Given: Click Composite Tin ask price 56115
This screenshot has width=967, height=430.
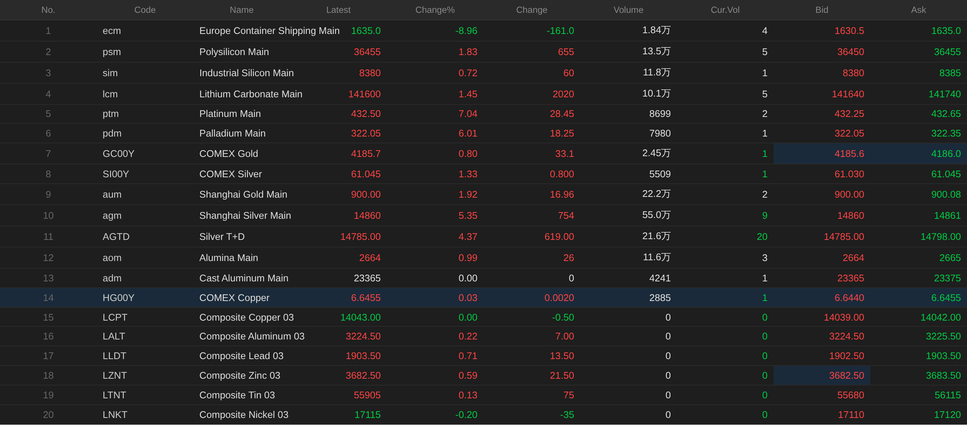Looking at the screenshot, I should pos(947,395).
